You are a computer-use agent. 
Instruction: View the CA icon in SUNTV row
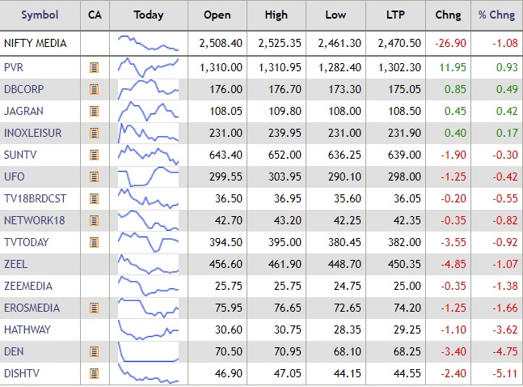[95, 155]
